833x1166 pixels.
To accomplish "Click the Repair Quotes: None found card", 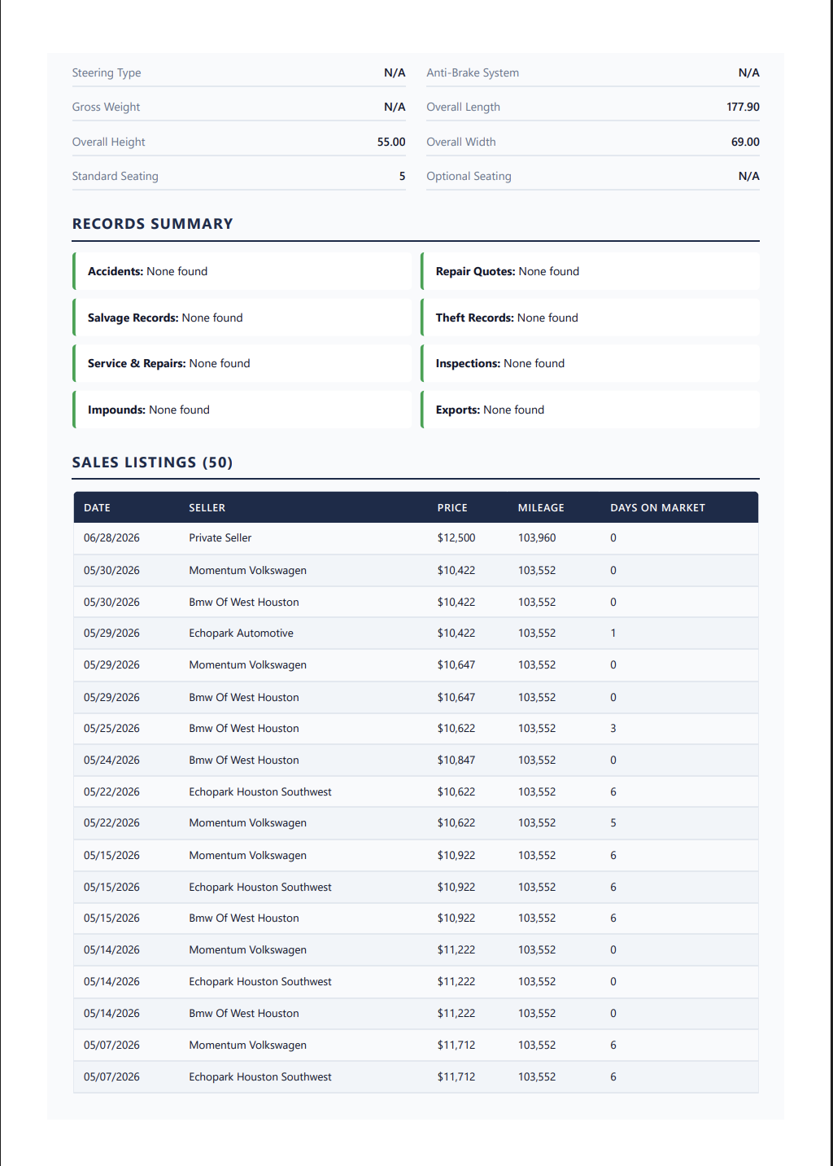I will (590, 271).
